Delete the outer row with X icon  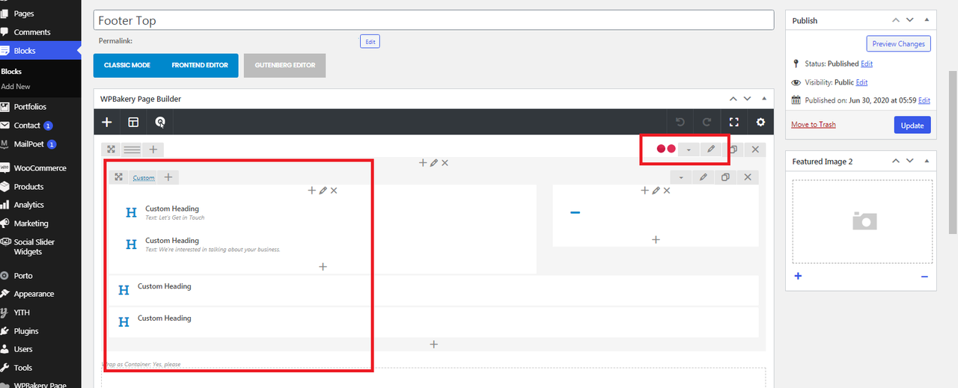pos(755,150)
